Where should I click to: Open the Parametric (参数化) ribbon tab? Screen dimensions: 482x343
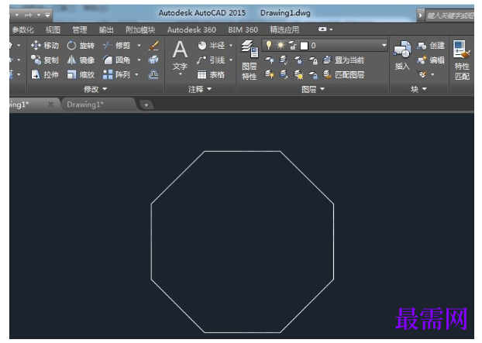[x=22, y=29]
